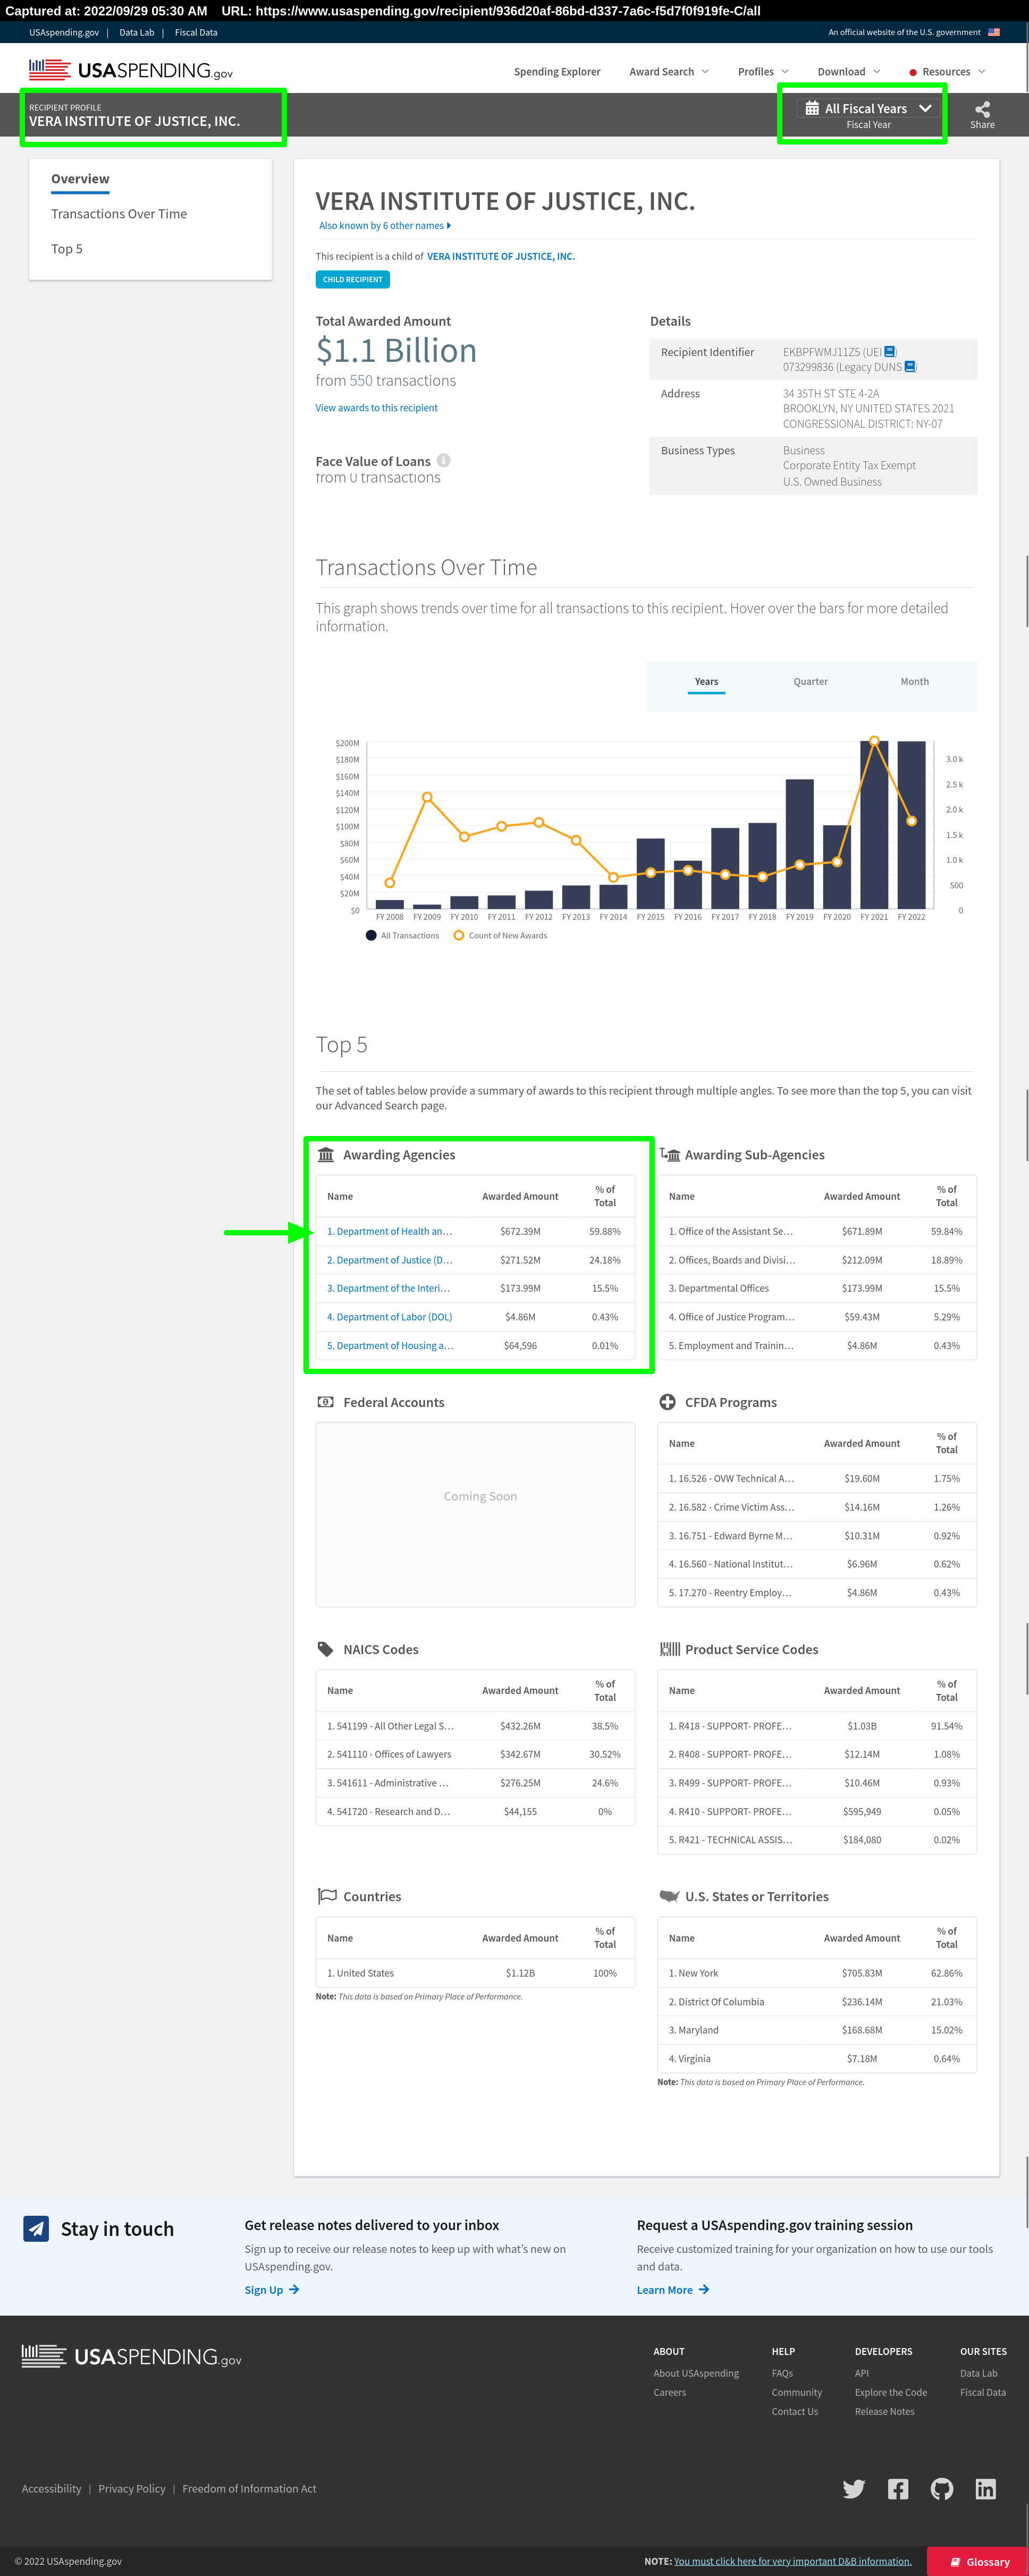The width and height of the screenshot is (1029, 2576).
Task: Open Accessibility footer link
Action: [52, 2489]
